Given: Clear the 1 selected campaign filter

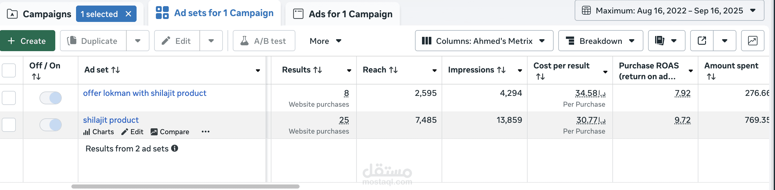Looking at the screenshot, I should (128, 14).
